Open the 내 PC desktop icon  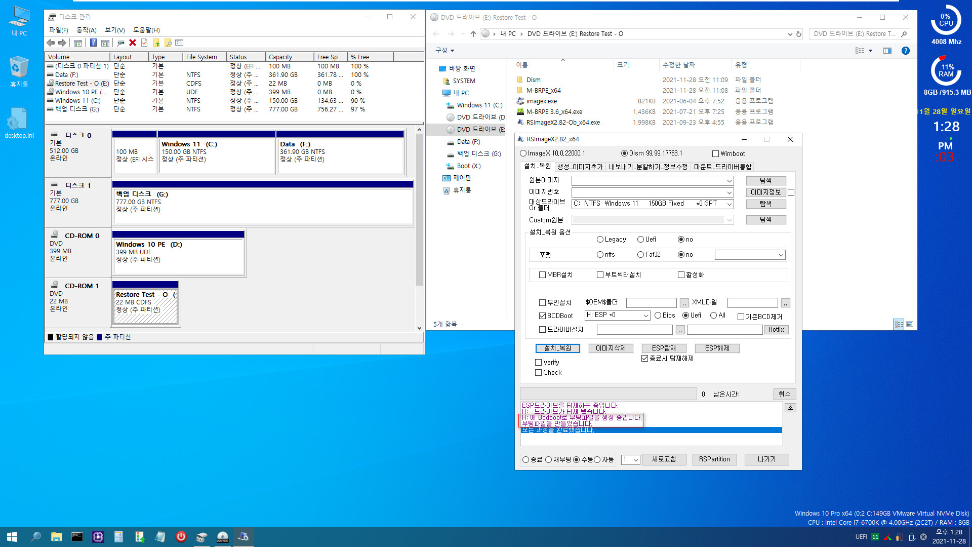(19, 21)
